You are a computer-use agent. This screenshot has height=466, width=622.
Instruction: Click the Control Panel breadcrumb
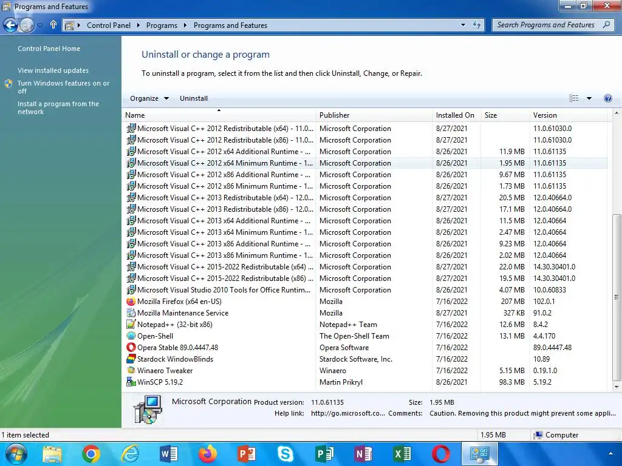(108, 25)
